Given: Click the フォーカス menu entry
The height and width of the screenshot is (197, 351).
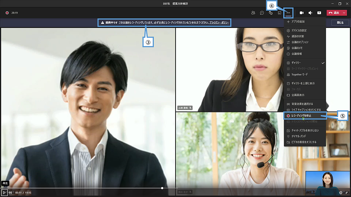Looking at the screenshot, I should tap(305, 89).
